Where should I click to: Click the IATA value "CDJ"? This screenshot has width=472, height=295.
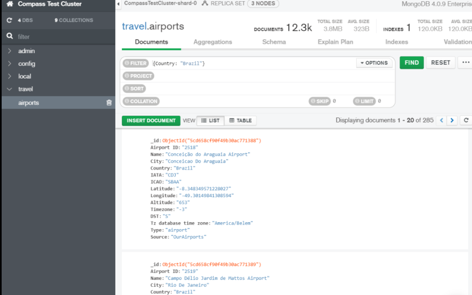click(x=172, y=175)
